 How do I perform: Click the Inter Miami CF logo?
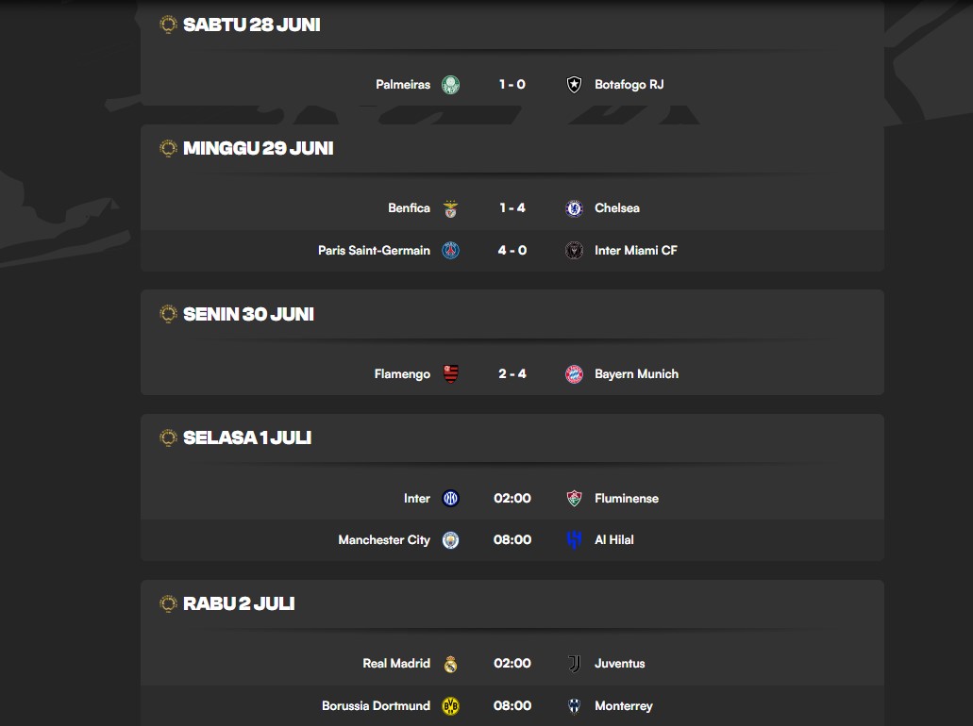click(x=574, y=251)
